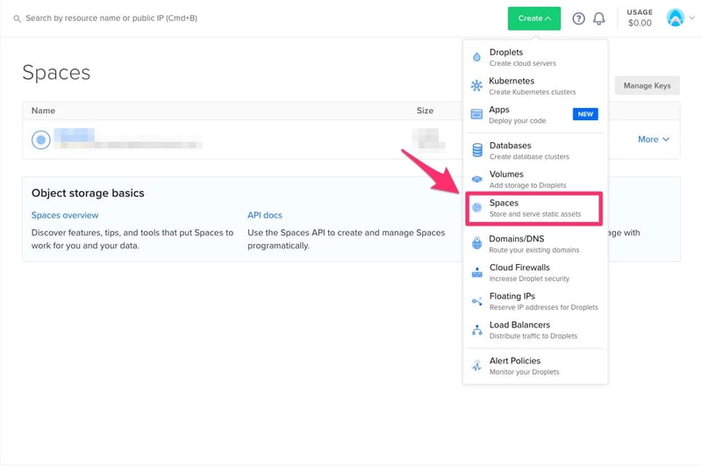Screen dimensions: 702x466
Task: Click the Spaces circle icon in menu
Action: [x=476, y=207]
